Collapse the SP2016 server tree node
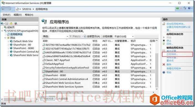The image size is (195, 107). click(2, 31)
